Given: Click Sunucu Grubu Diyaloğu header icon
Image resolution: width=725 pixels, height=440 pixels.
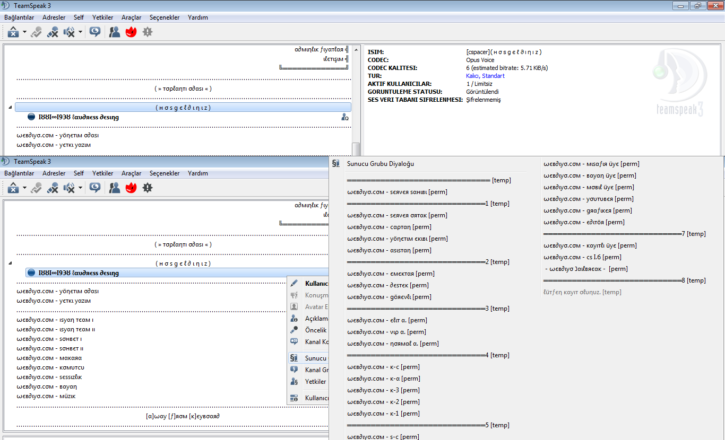Looking at the screenshot, I should [x=336, y=164].
